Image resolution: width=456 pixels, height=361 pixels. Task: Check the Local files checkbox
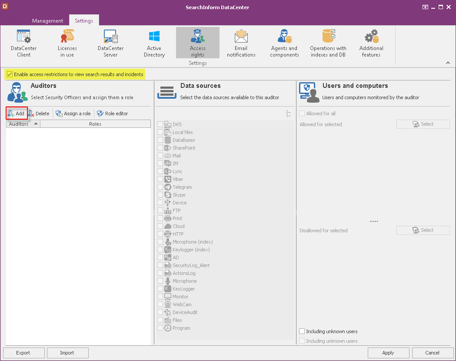click(x=160, y=132)
